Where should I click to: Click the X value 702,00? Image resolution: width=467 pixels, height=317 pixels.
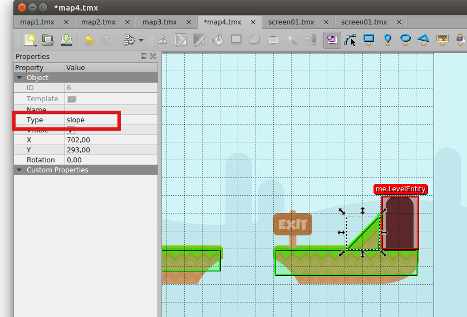[x=111, y=140]
